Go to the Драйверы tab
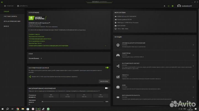This screenshot has height=111, width=199. point(22,6)
